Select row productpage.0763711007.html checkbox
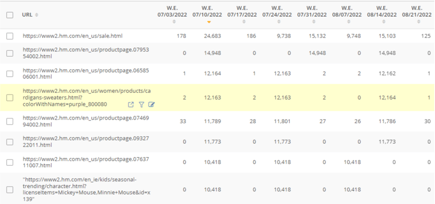The height and width of the screenshot is (204, 435). 10,163
